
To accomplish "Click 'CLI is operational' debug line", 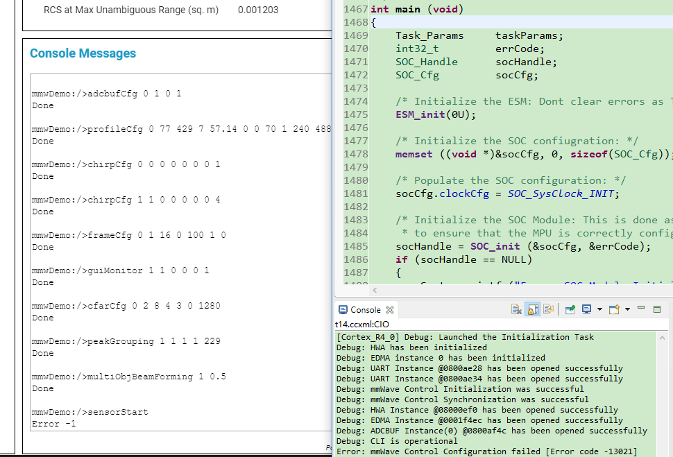I will (x=397, y=441).
